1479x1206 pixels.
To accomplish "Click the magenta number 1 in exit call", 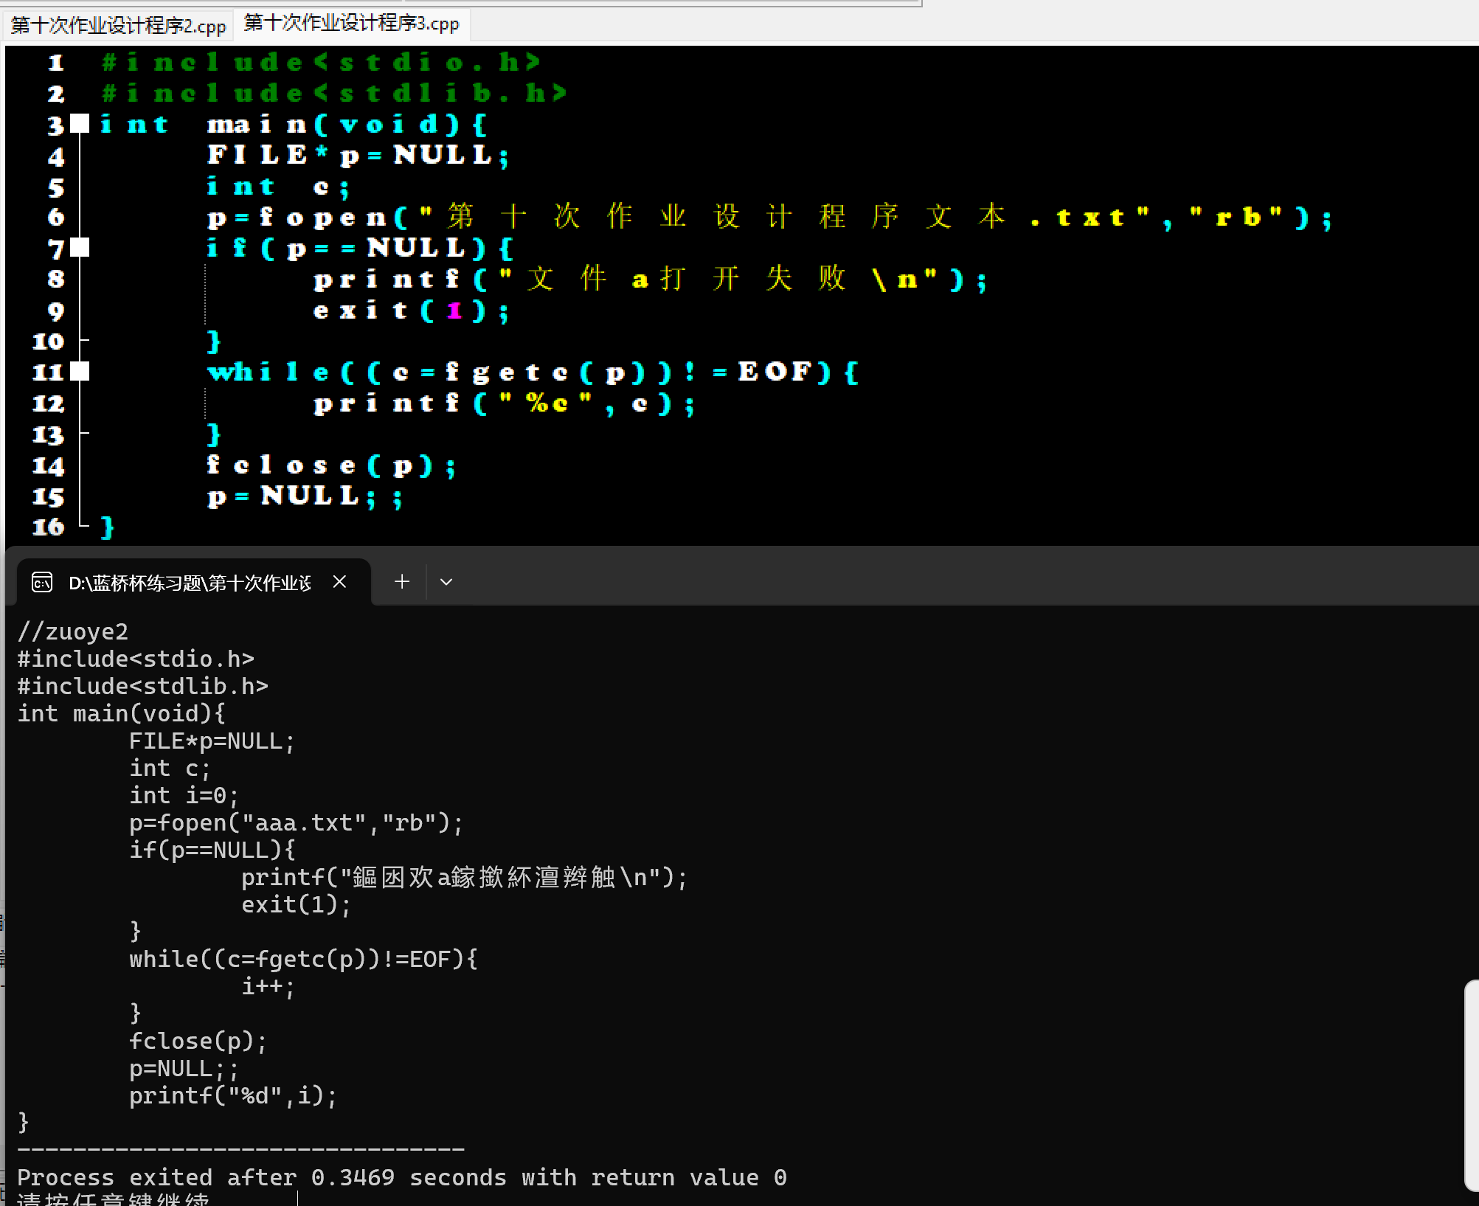I will click(x=454, y=310).
